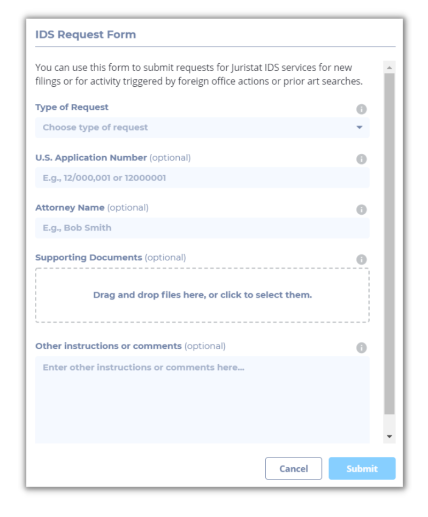Click the dropdown caret on the request type field
428x517 pixels.
[361, 128]
